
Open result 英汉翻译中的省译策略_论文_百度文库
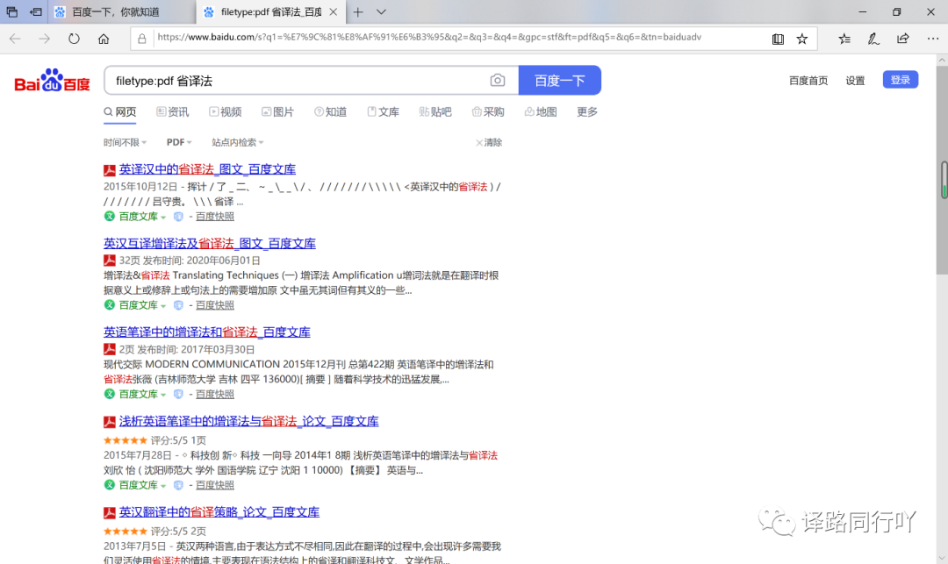point(219,512)
